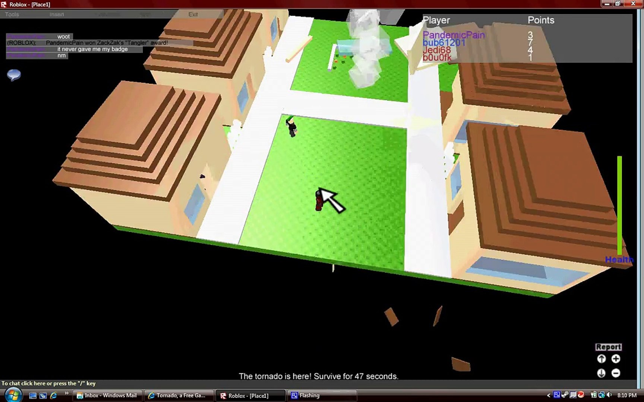Image resolution: width=644 pixels, height=402 pixels.
Task: Click Switch Between Windows quick launch icon
Action: coord(43,396)
